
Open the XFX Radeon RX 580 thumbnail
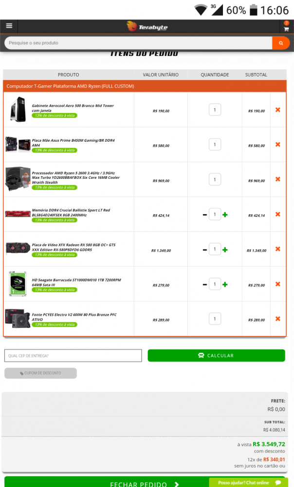point(18,248)
